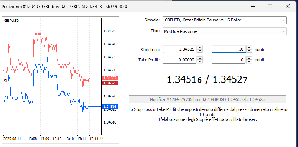The image size is (298, 147).
Task: Decrease Stop Loss punti with down arrow
Action: tap(249, 51)
